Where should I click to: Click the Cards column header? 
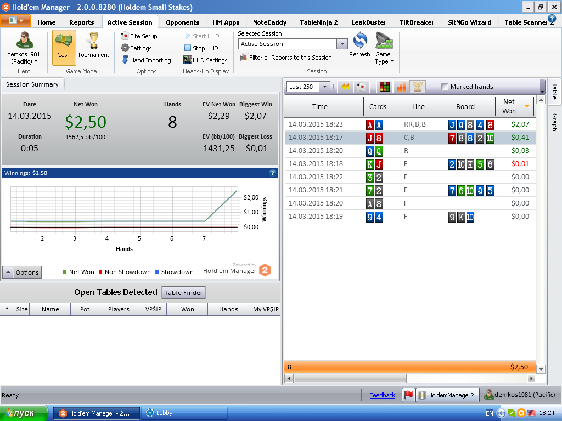(383, 106)
